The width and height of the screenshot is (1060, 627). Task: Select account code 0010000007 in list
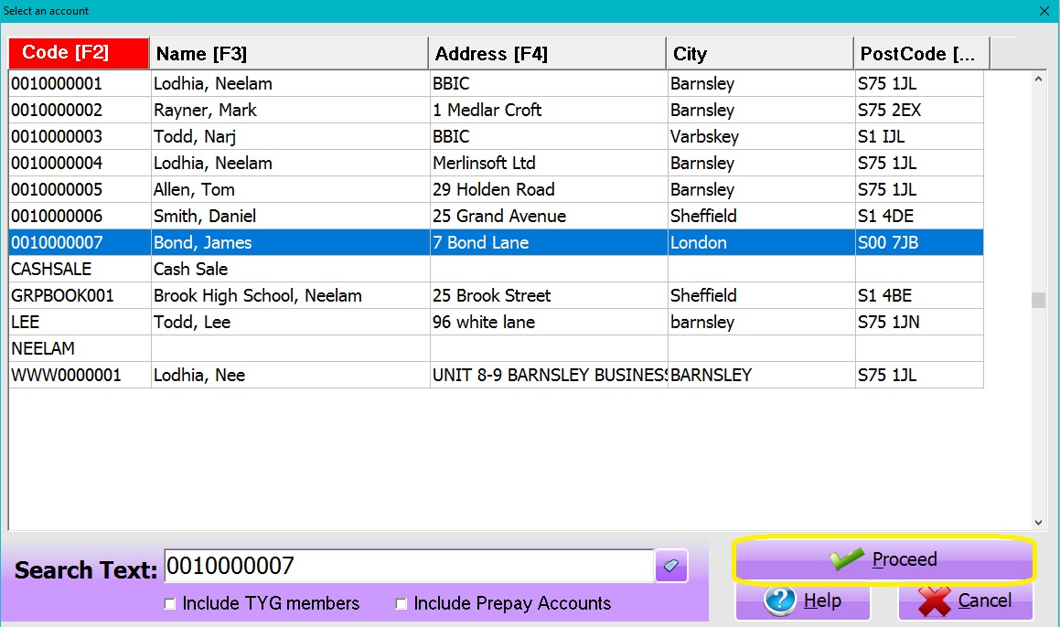(57, 242)
